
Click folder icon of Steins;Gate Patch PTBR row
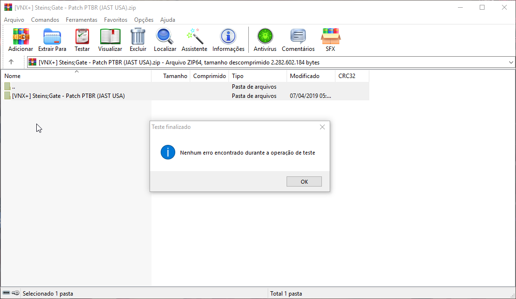(x=7, y=96)
